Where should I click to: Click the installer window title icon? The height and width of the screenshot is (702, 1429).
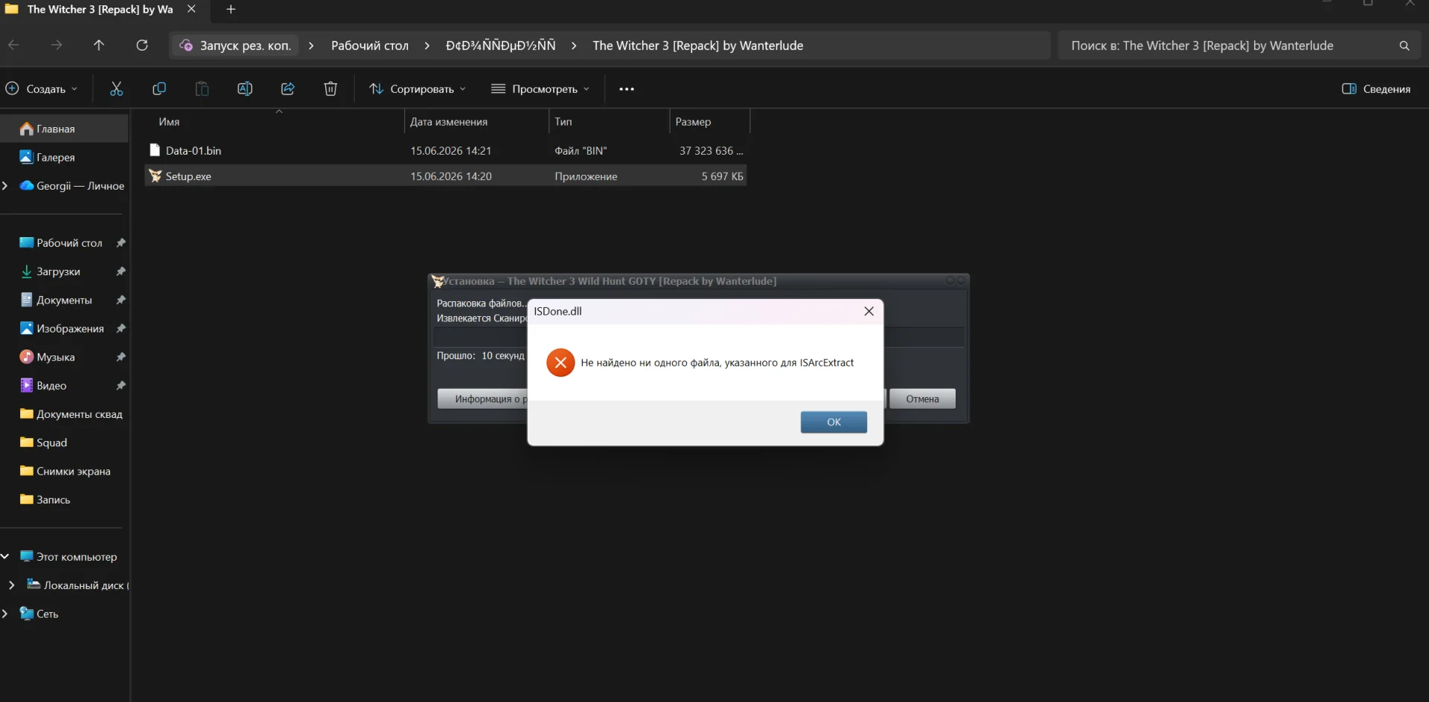[x=438, y=281]
